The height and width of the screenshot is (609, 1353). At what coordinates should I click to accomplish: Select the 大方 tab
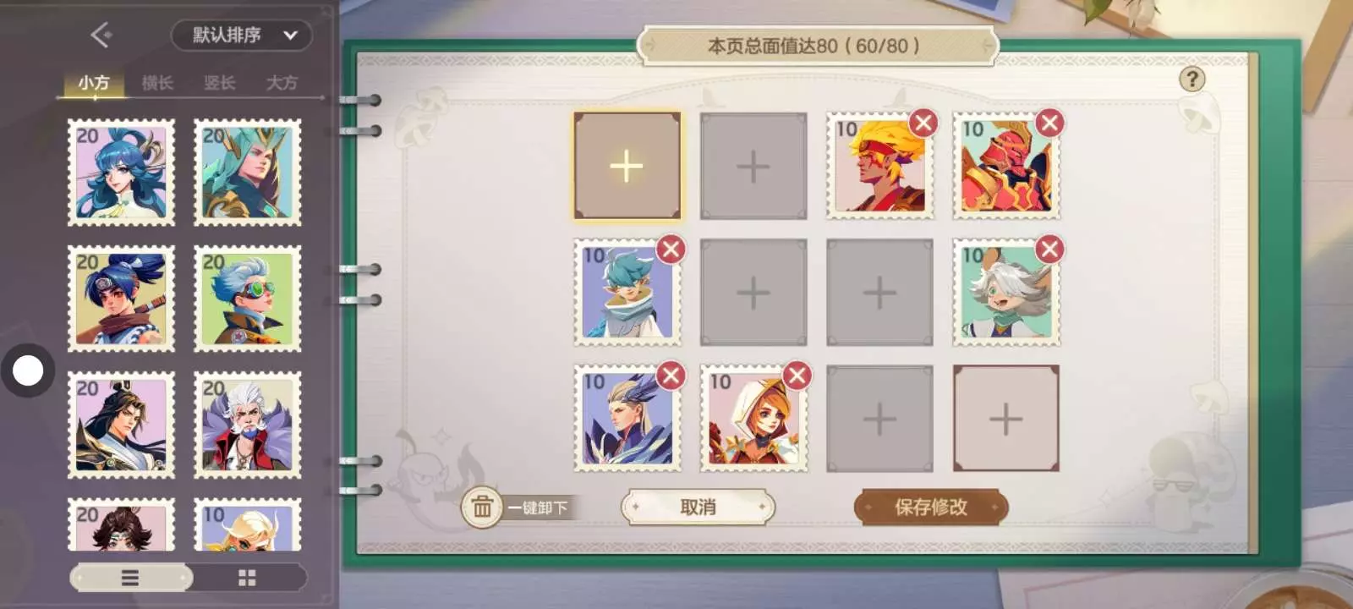282,83
